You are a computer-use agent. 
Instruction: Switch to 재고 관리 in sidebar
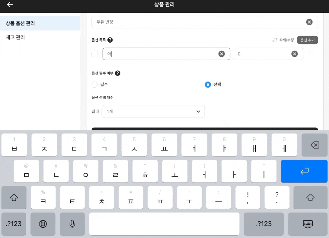coord(40,37)
